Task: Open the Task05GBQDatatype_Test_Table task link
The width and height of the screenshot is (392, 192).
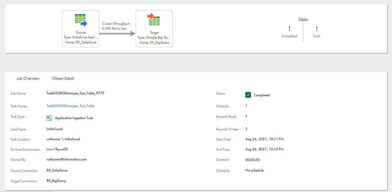Action: [x=71, y=106]
